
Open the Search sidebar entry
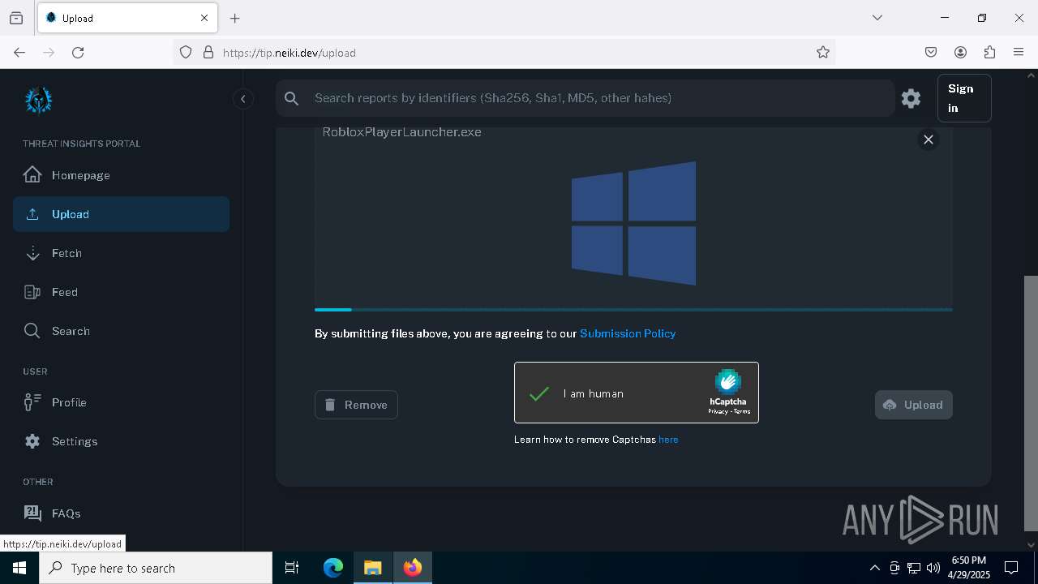click(x=121, y=331)
